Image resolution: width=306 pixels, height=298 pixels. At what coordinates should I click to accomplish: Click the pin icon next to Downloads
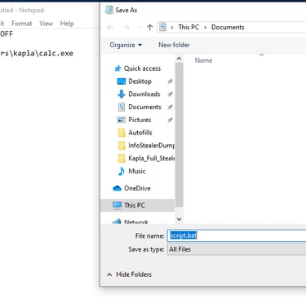(170, 94)
